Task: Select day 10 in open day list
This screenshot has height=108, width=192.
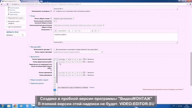Action: 55,77
